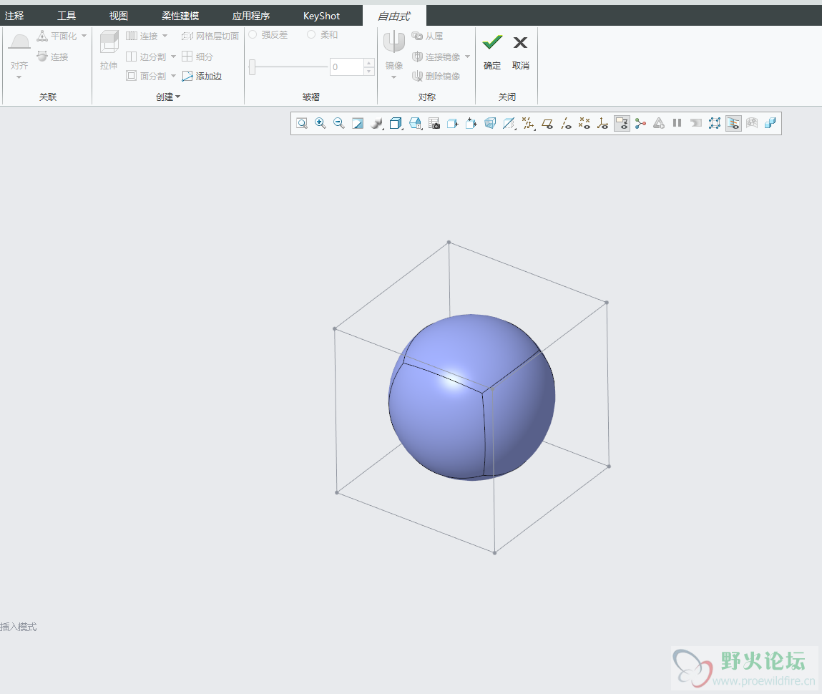822x694 pixels.
Task: Click the 皱褶 crease slider handle
Action: coord(253,67)
